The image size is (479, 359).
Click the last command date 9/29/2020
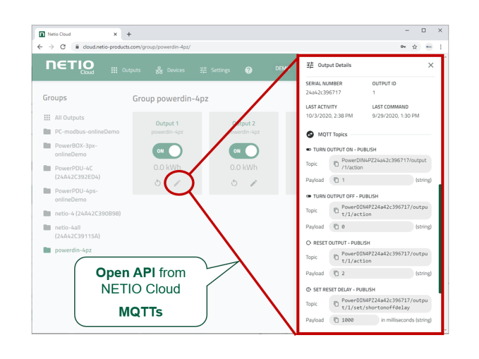(x=396, y=115)
